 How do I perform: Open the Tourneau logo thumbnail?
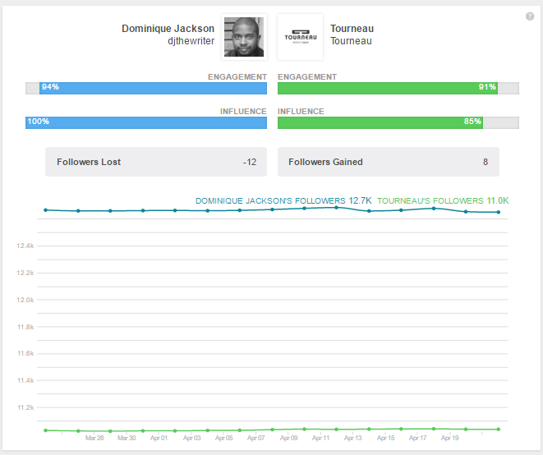coord(300,37)
